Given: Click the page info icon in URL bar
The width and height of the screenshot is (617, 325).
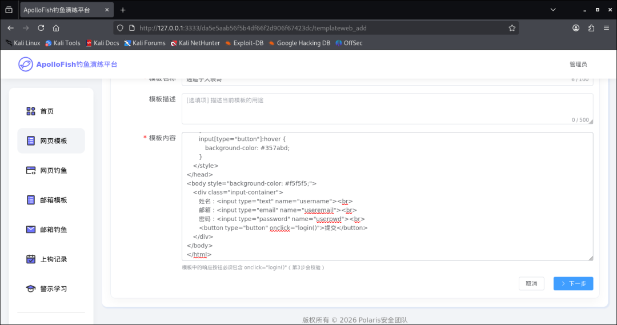Looking at the screenshot, I should (132, 28).
